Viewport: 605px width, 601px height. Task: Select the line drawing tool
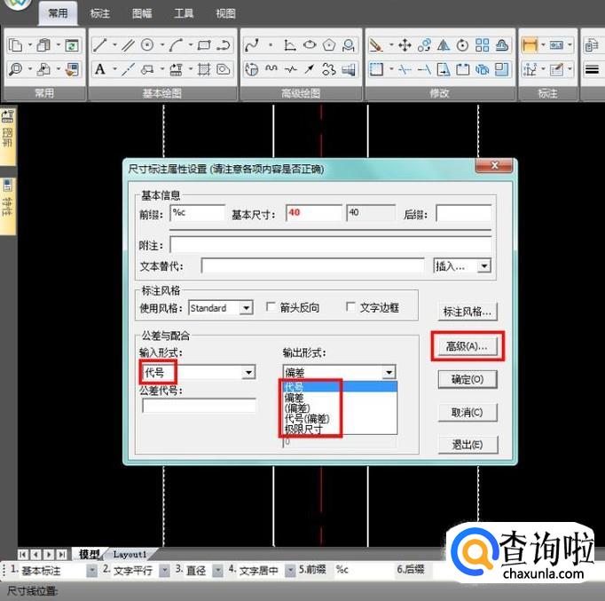click(99, 45)
